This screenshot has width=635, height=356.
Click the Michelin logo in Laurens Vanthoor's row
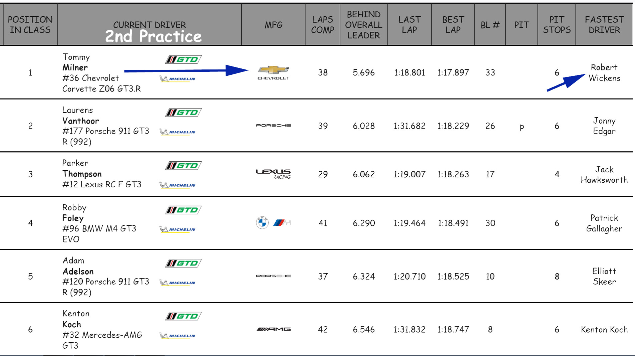click(178, 132)
